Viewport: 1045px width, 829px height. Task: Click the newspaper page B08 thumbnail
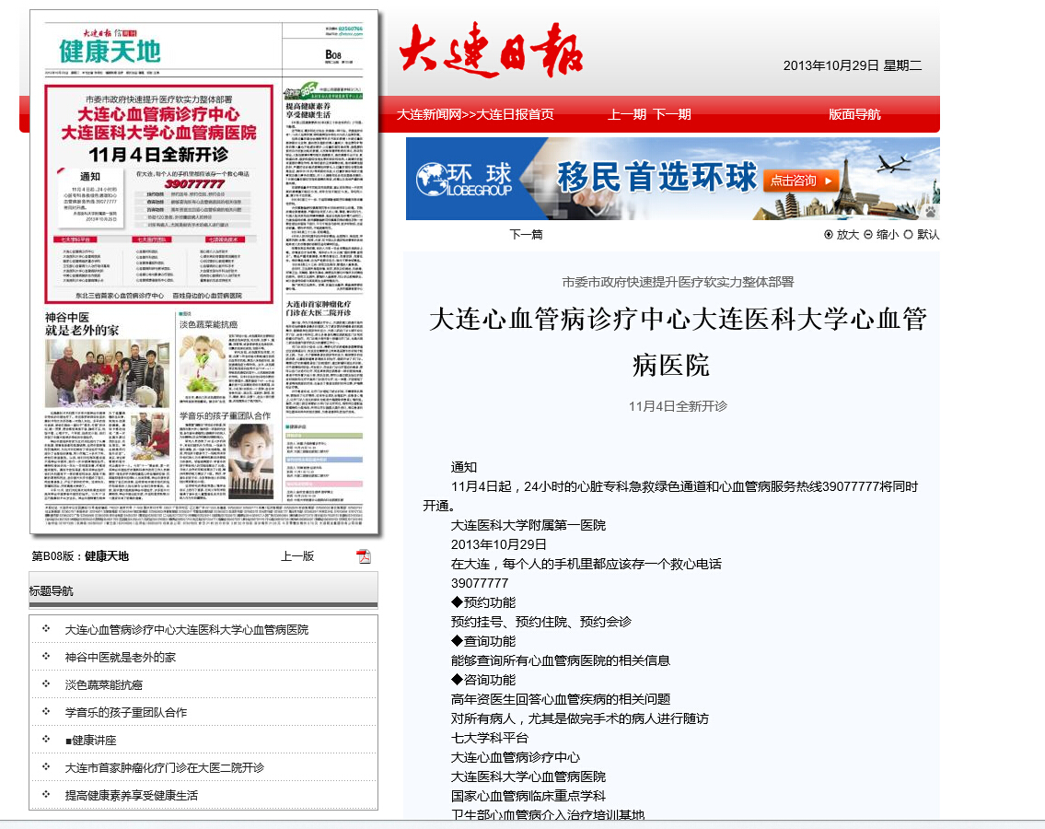click(204, 271)
